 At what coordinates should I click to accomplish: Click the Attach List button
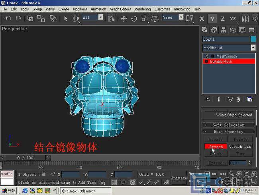[241, 147]
